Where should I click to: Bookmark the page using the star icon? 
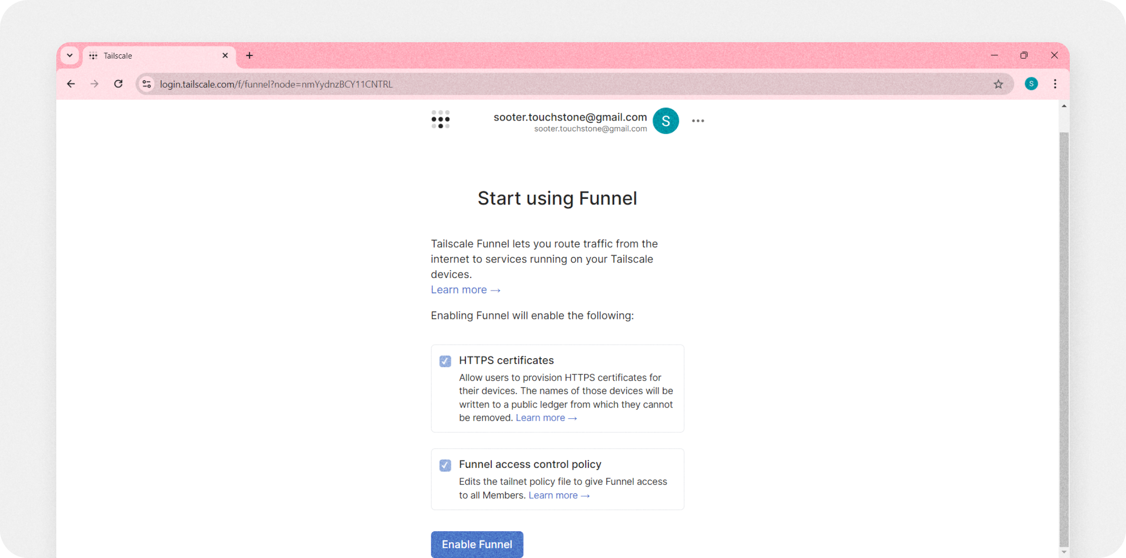click(x=998, y=84)
